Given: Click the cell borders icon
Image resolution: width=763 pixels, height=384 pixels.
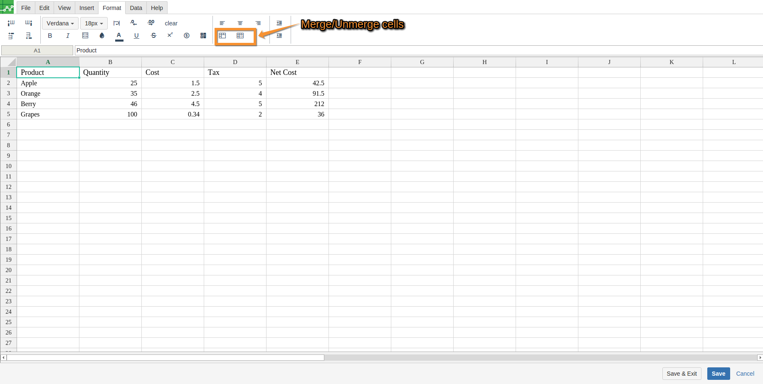Looking at the screenshot, I should click(85, 36).
